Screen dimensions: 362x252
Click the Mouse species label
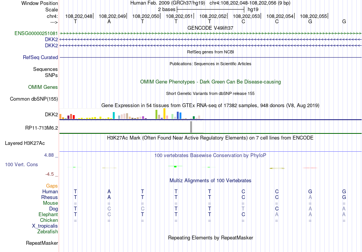(50, 203)
